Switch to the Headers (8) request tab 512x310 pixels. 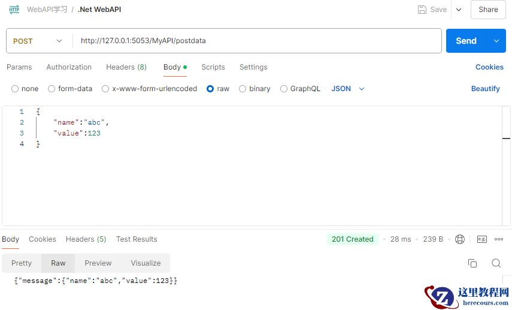pos(126,67)
